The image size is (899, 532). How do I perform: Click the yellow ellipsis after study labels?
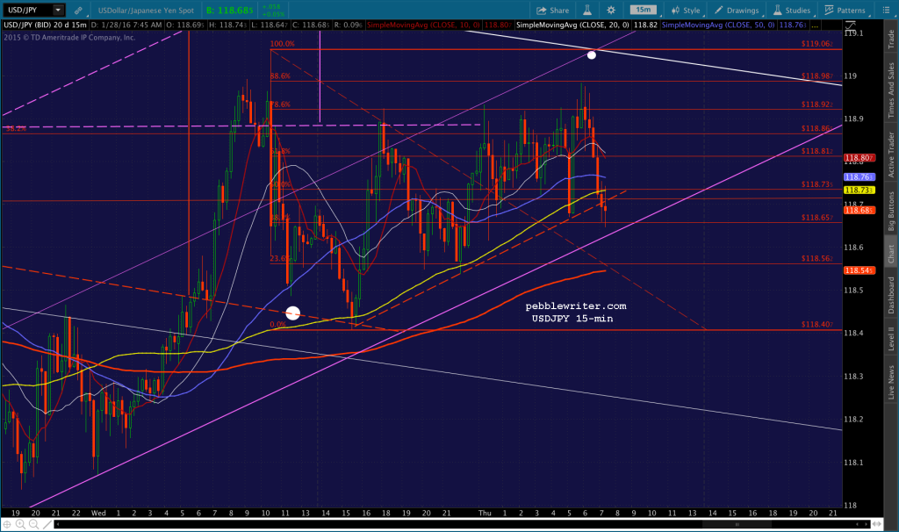tap(815, 25)
